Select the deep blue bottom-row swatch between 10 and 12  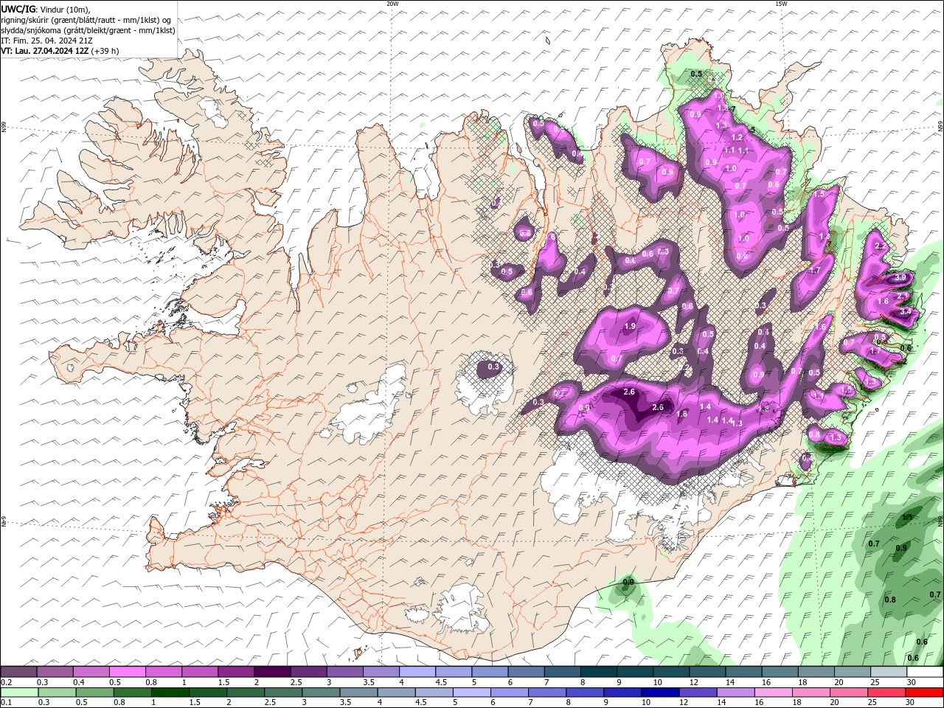(659, 693)
